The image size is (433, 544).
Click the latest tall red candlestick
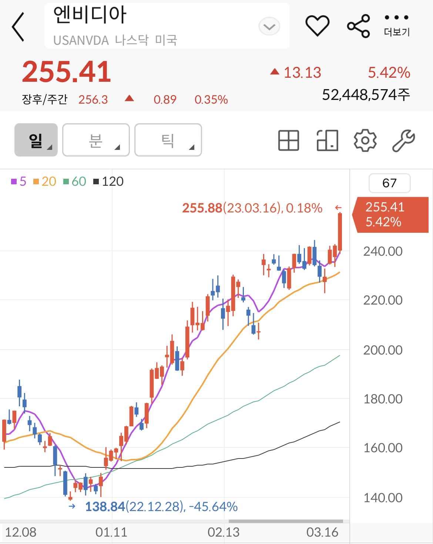340,232
